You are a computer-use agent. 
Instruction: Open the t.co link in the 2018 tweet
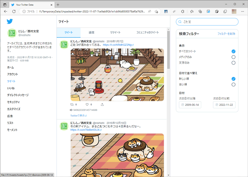pos(118,45)
